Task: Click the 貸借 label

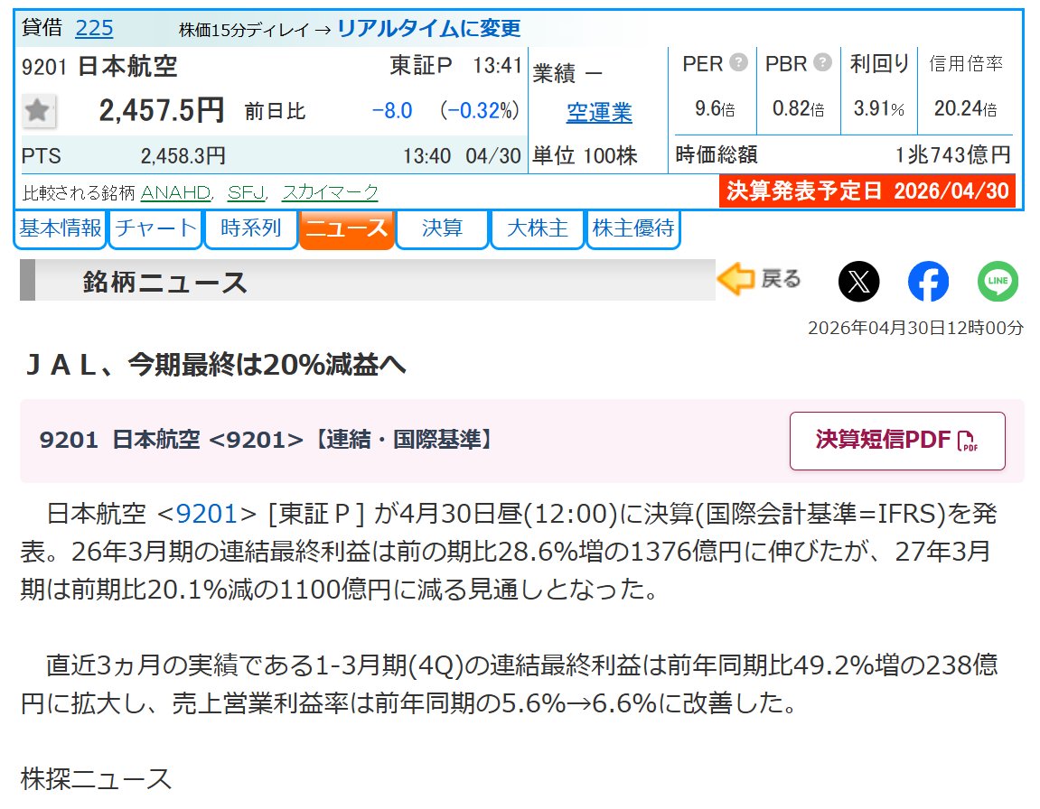Action: click(42, 28)
